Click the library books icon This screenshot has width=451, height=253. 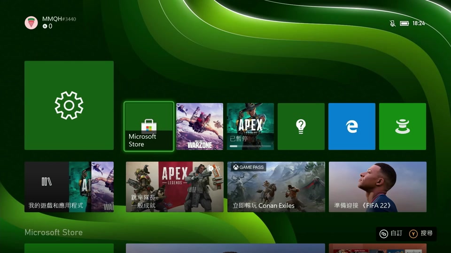[47, 182]
